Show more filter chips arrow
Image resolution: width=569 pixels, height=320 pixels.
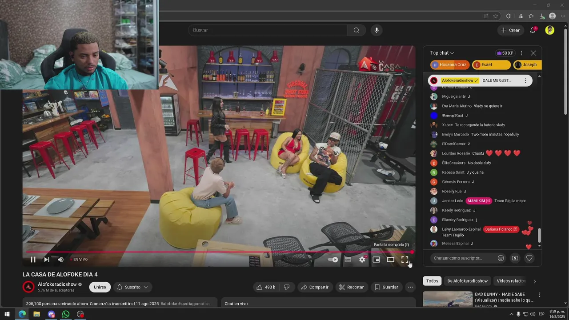tap(535, 281)
